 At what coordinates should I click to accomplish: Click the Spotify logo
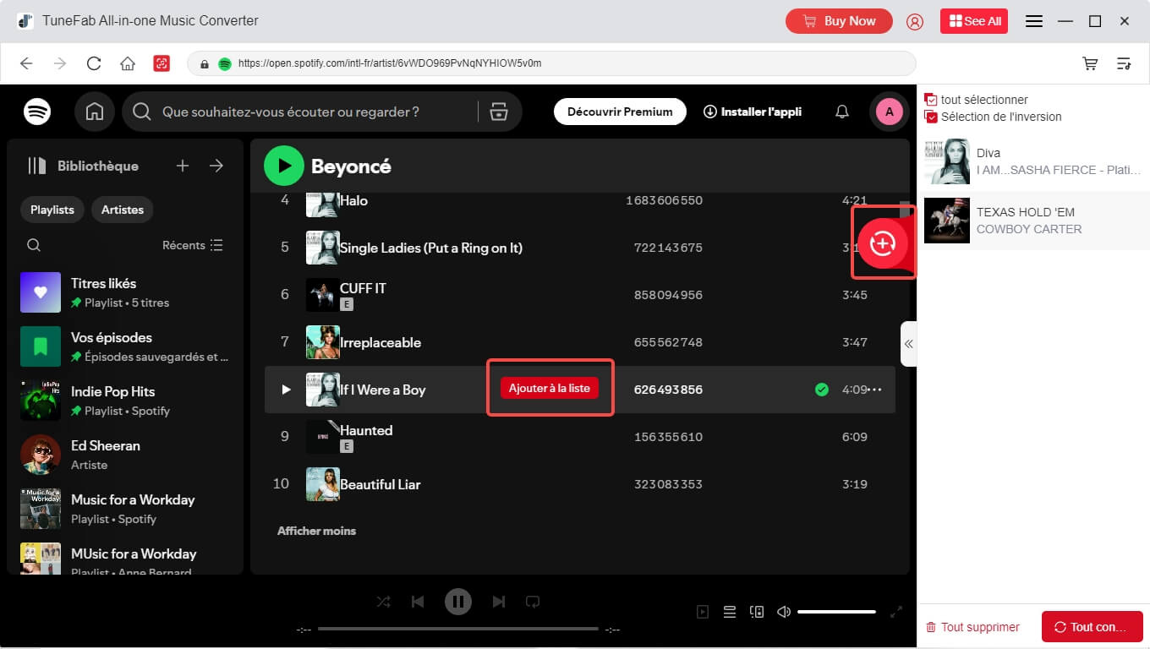[x=37, y=112]
